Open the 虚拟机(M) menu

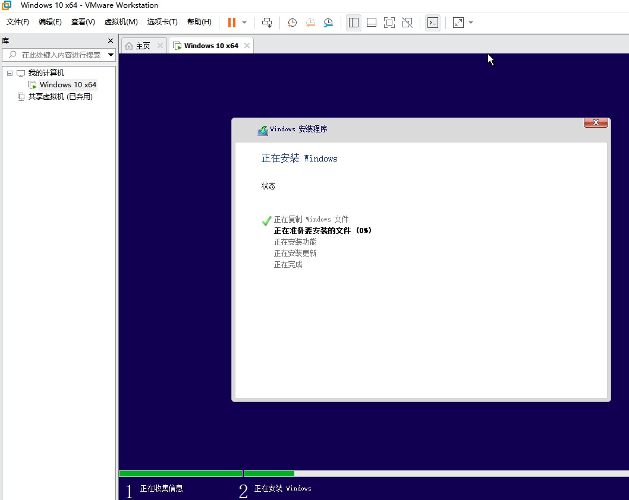[x=121, y=21]
